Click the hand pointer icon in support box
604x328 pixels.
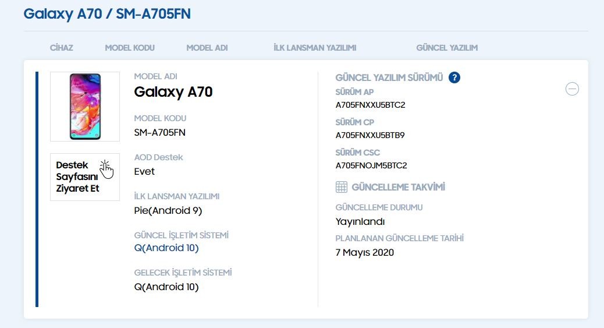tap(106, 170)
